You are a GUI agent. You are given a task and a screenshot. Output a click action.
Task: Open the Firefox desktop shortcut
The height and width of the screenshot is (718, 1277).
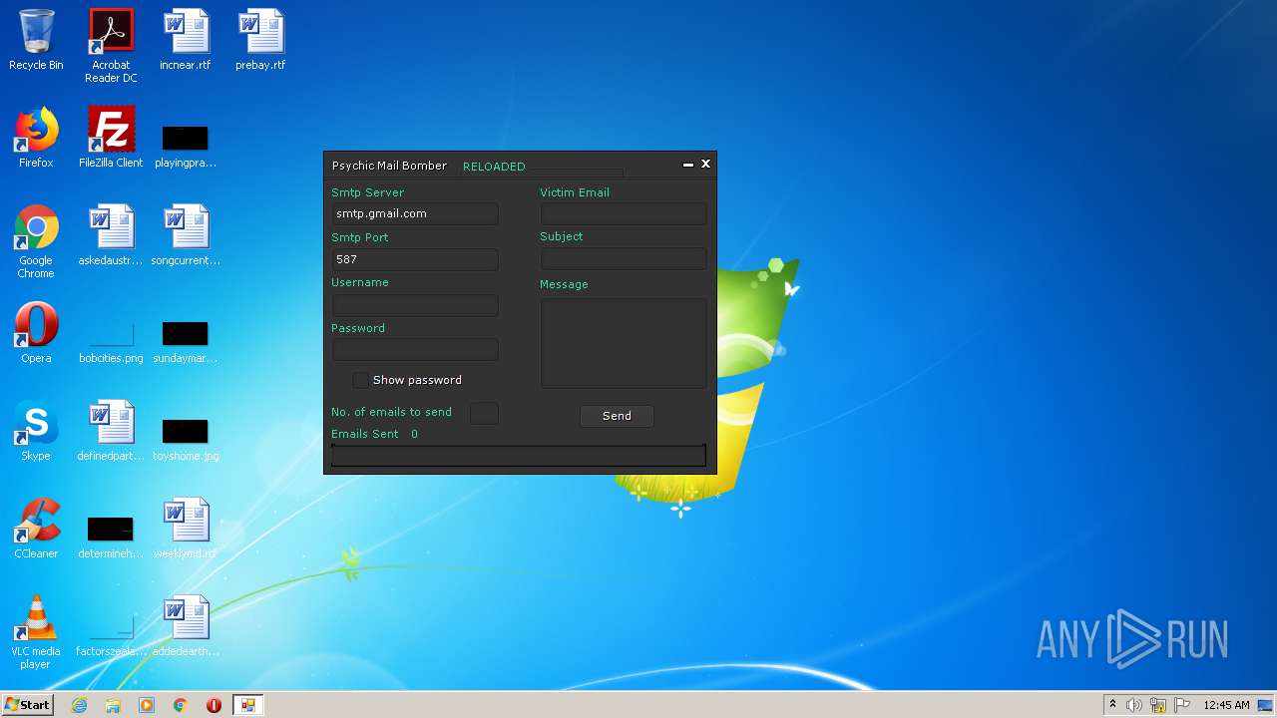pos(36,139)
